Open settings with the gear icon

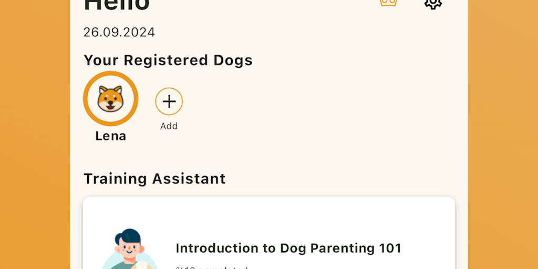433,3
